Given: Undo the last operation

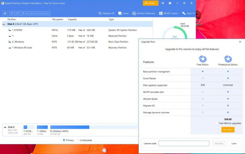Looking at the screenshot, I should point(12,13).
